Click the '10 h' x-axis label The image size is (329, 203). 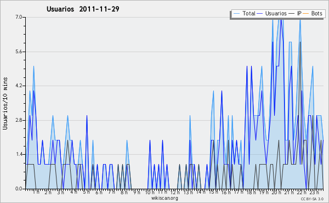(x=150, y=192)
